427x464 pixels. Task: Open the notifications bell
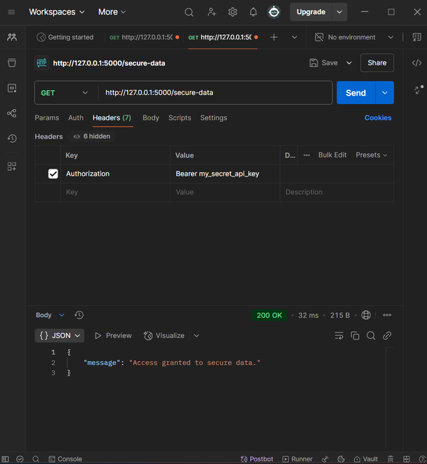click(x=253, y=12)
